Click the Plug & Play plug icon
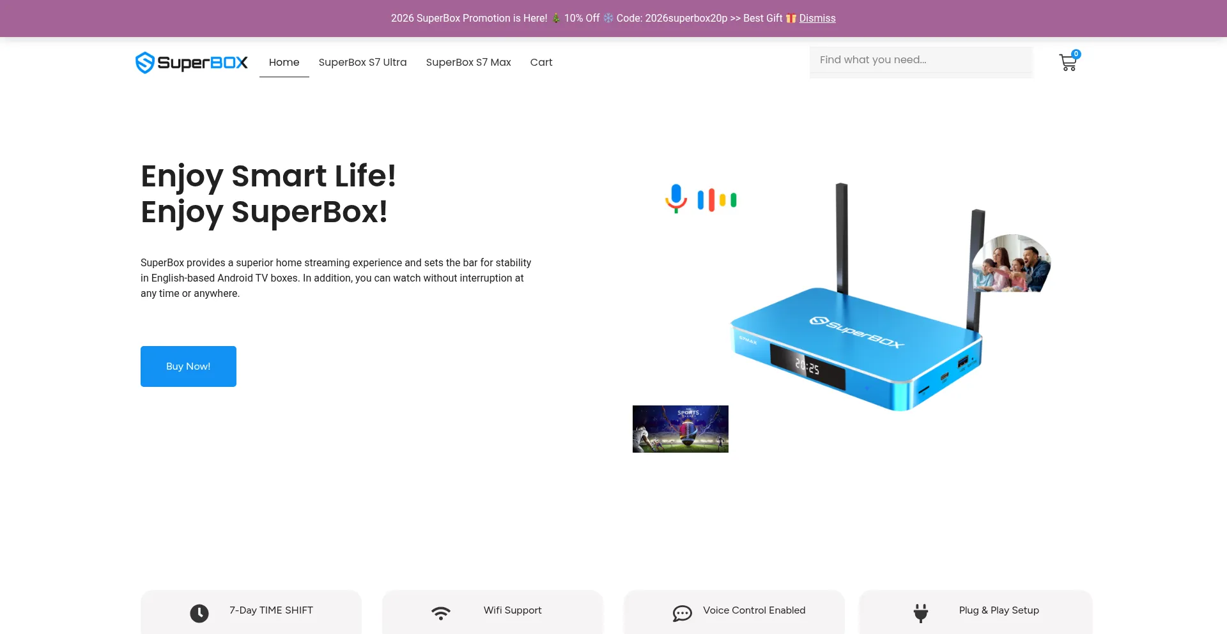The image size is (1227, 634). pyautogui.click(x=921, y=614)
